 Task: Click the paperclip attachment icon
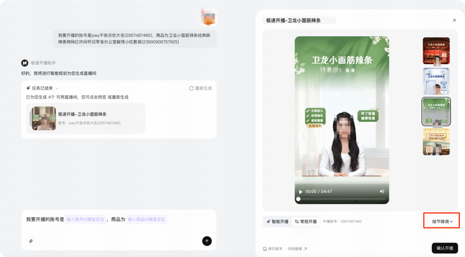tap(31, 241)
